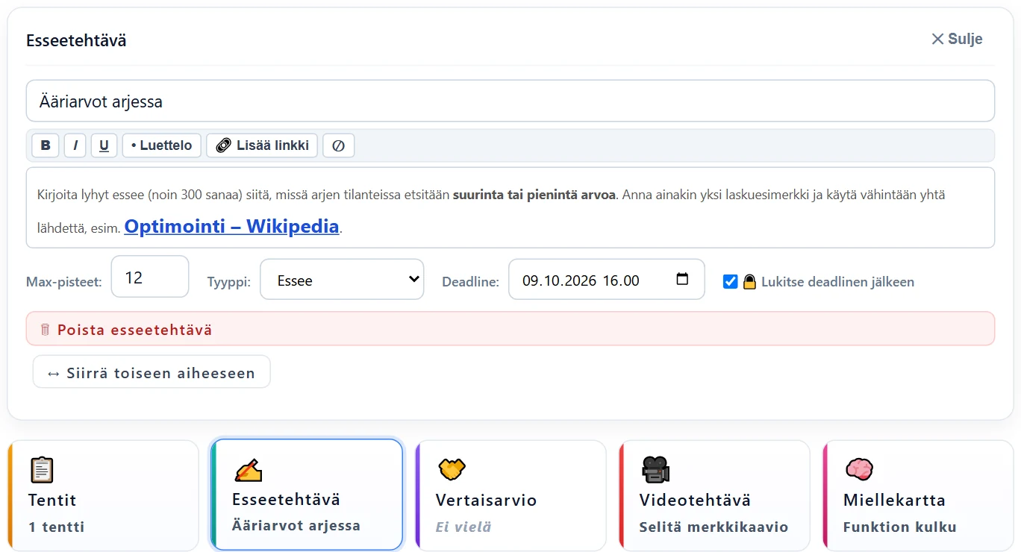Focus the Max-pisteet number field

[150, 277]
